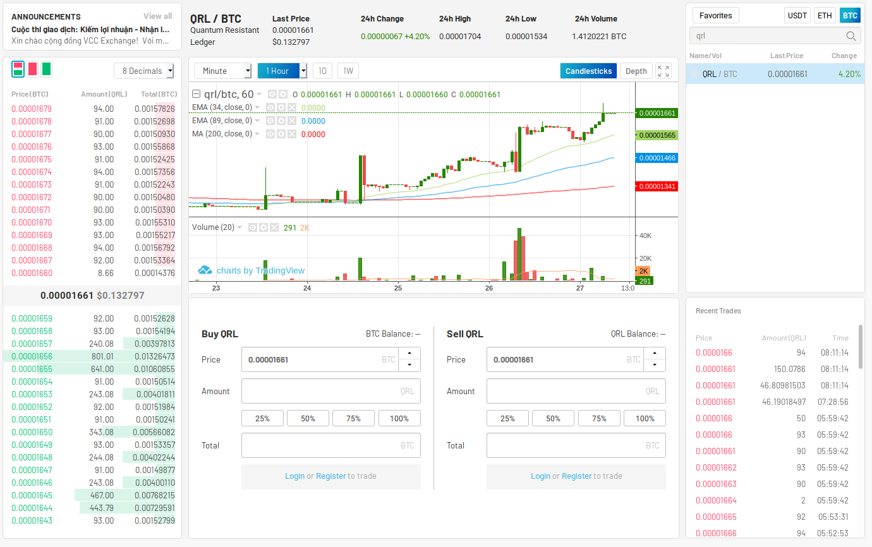The image size is (872, 547).
Task: Expand the EMA (89, close, 0) menu arrow
Action: (258, 121)
